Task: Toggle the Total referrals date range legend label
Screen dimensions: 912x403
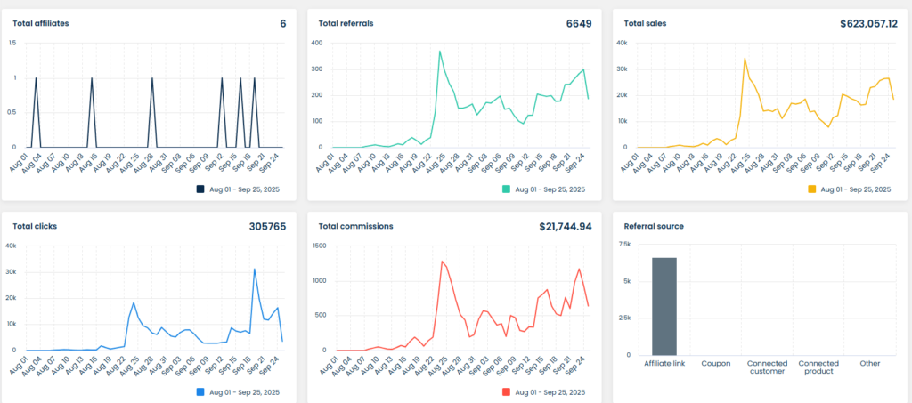Action: click(550, 189)
